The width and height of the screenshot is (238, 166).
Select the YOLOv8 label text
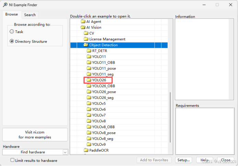(99, 121)
